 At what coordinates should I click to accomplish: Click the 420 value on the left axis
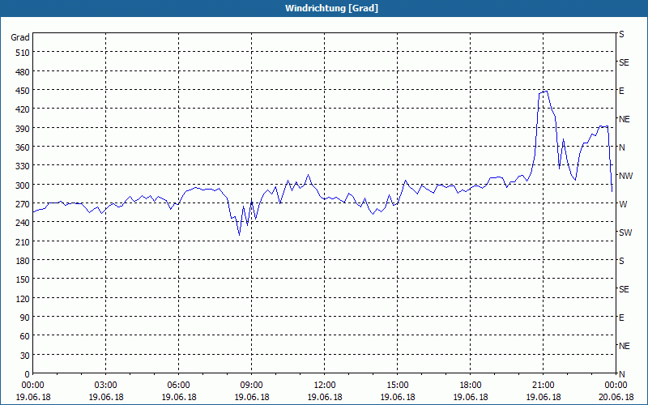pyautogui.click(x=23, y=109)
